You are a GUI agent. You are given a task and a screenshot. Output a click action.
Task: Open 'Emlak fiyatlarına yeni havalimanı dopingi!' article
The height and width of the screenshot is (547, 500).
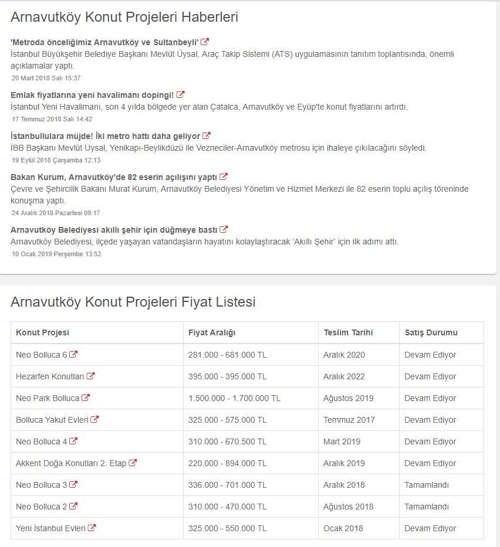[92, 95]
